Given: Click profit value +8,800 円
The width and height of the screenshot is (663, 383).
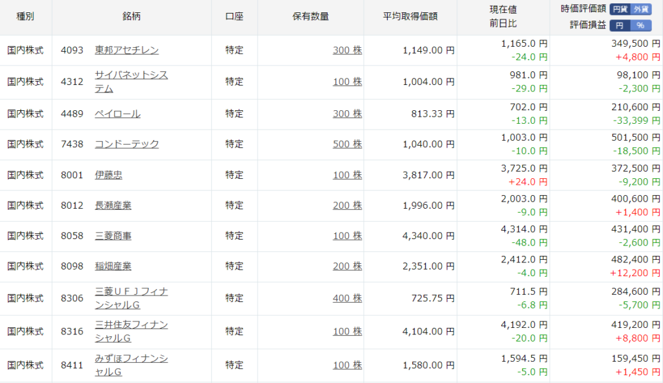Looking at the screenshot, I should 638,338.
